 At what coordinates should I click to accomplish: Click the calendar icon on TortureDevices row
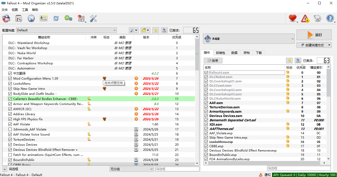click(x=136, y=139)
